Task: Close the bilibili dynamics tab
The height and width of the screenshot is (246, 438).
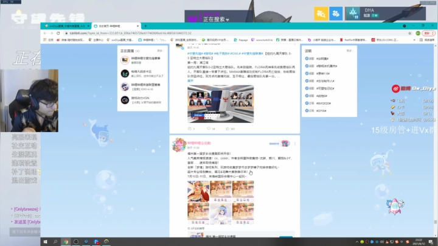Action: click(x=137, y=26)
